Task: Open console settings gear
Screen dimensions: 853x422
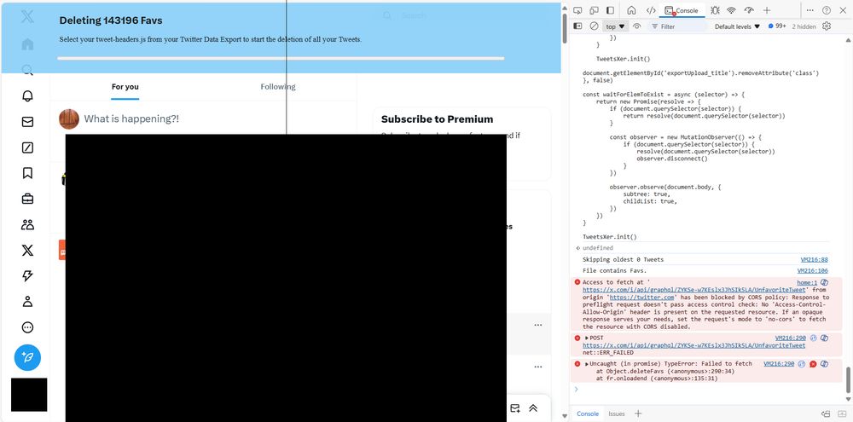Action: [x=827, y=26]
